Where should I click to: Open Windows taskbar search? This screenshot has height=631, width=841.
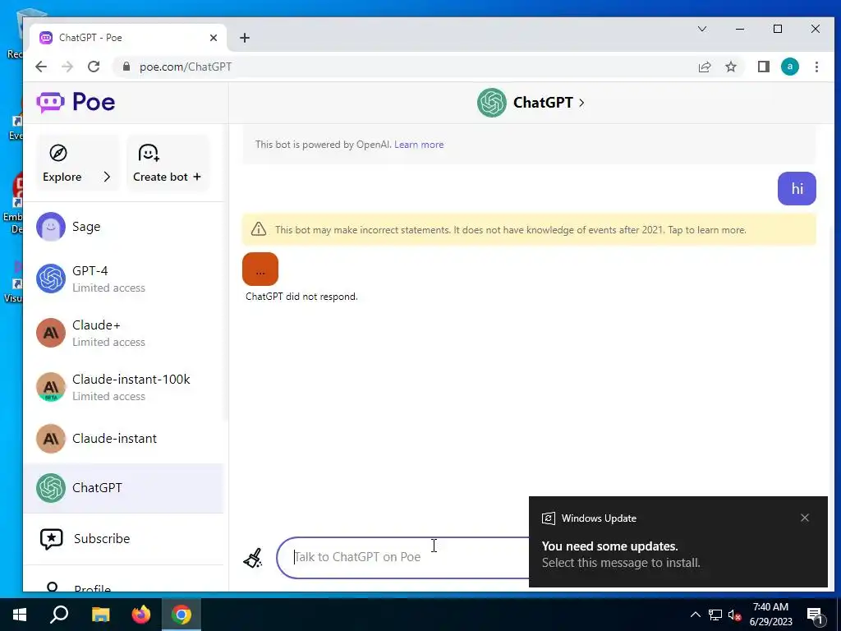pos(59,615)
